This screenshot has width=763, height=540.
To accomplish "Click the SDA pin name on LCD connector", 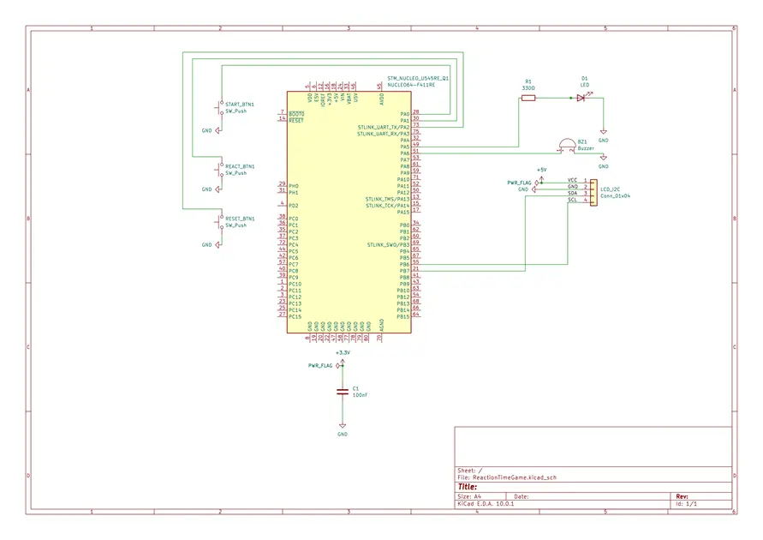I will (572, 194).
